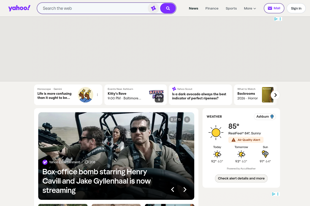Image resolution: width=310 pixels, height=206 pixels.
Task: Open the dark avocado ripeness question
Action: tap(199, 96)
